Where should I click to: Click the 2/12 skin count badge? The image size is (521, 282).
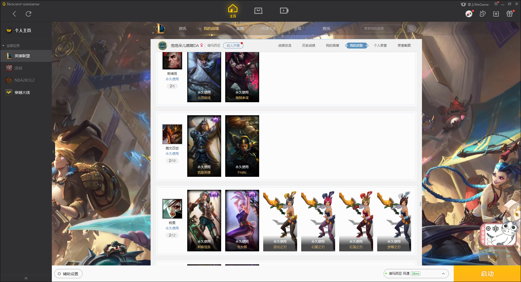coord(172,235)
